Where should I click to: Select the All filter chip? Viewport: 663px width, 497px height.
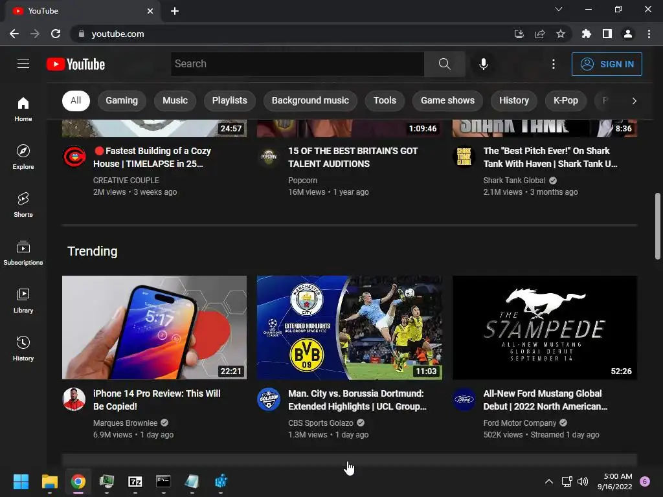(x=76, y=100)
